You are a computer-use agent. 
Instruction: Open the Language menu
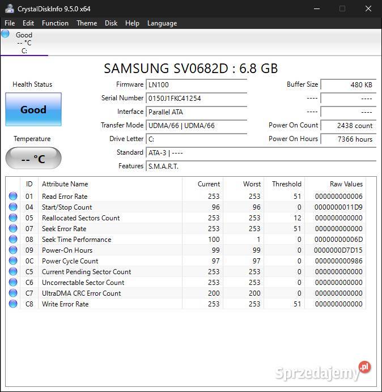coord(162,23)
